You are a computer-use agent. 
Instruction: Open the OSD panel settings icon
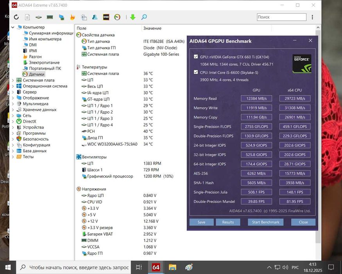point(106,17)
